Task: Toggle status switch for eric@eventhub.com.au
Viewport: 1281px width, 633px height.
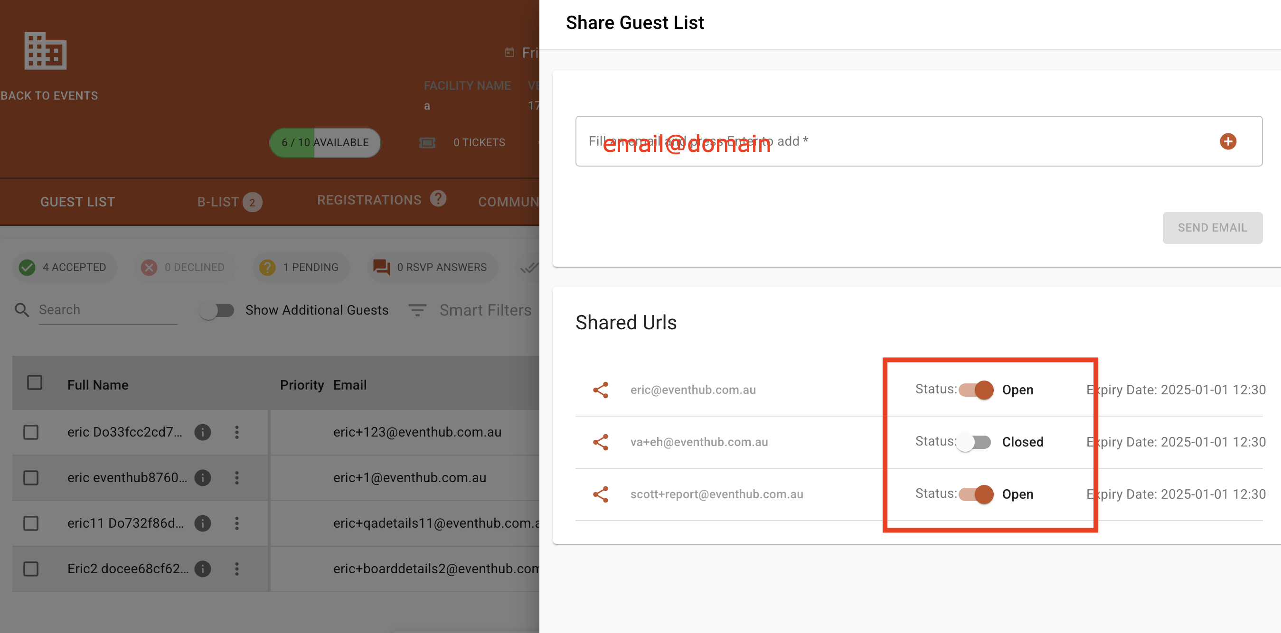Action: click(x=976, y=390)
